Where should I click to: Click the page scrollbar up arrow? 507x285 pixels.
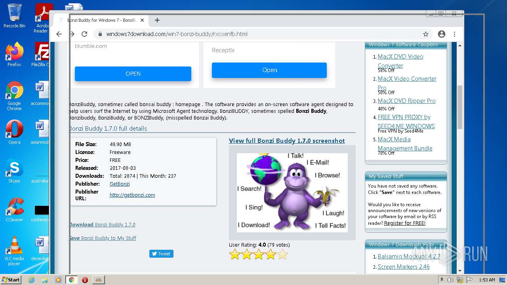point(460,46)
